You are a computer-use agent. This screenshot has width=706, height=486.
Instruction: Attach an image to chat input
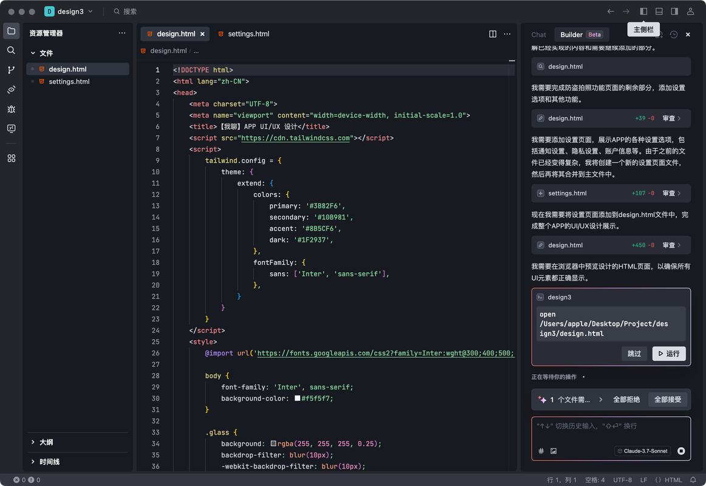(x=553, y=451)
